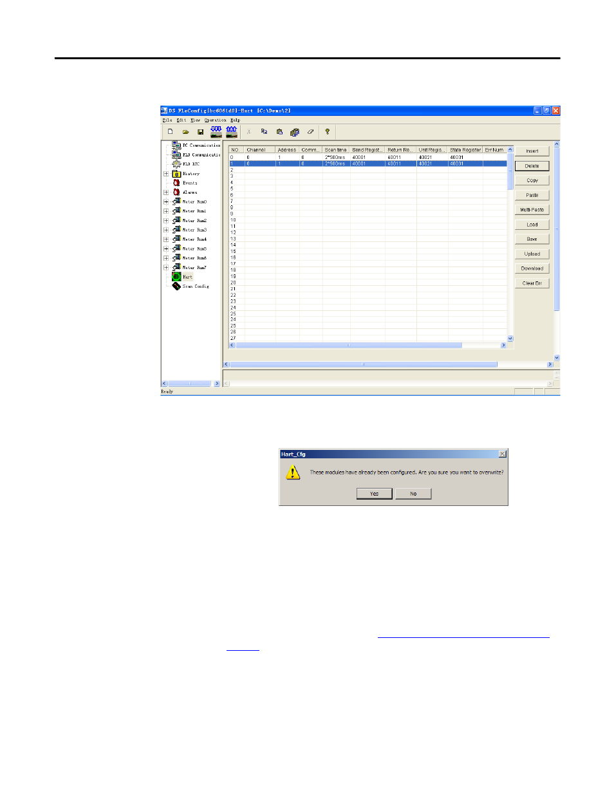The image size is (614, 795).
Task: Click the Clear Err button
Action: (x=532, y=283)
